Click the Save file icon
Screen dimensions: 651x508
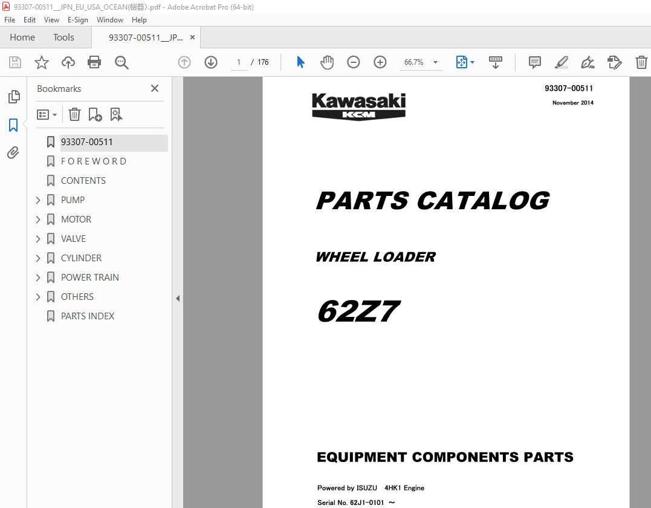15,62
